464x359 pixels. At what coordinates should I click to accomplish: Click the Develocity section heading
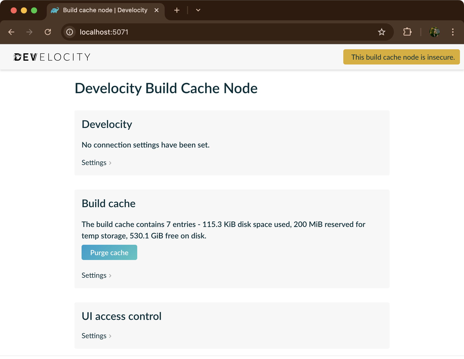point(107,124)
